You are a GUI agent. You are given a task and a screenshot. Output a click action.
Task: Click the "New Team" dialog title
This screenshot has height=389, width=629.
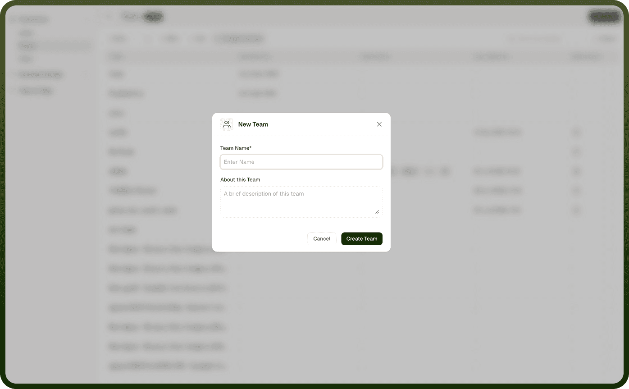[x=253, y=124]
